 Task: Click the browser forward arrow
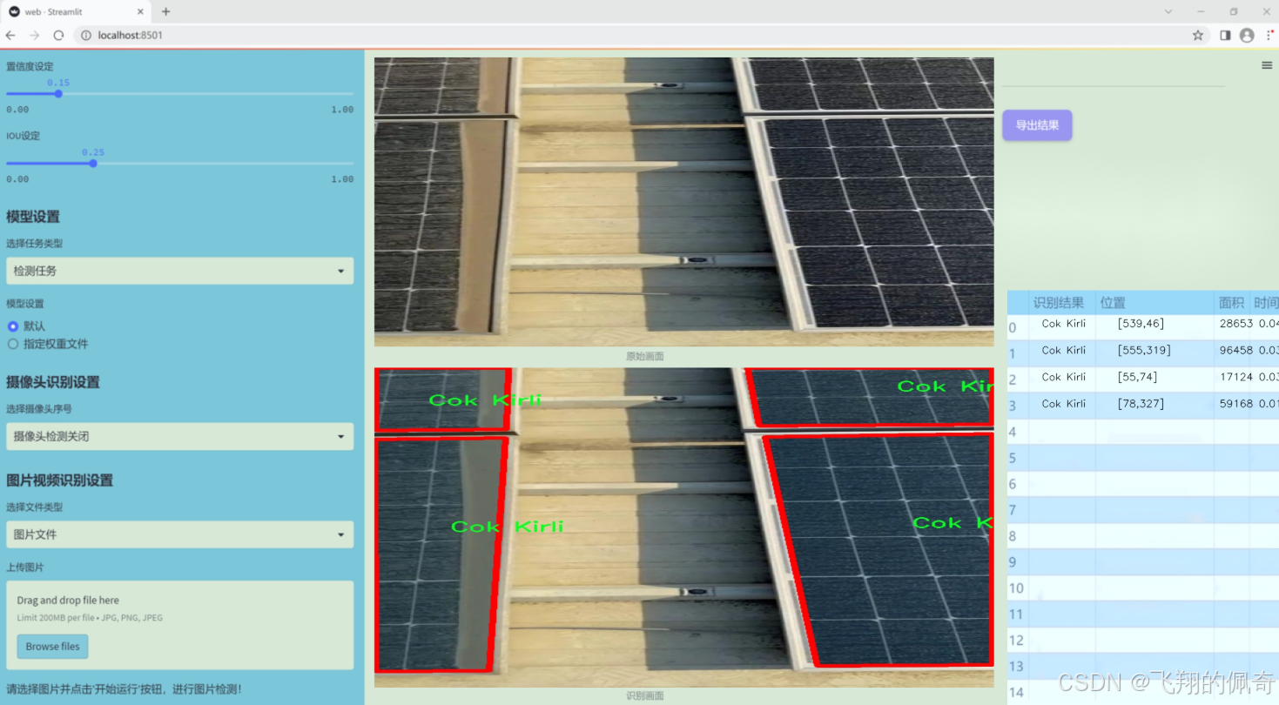click(35, 36)
